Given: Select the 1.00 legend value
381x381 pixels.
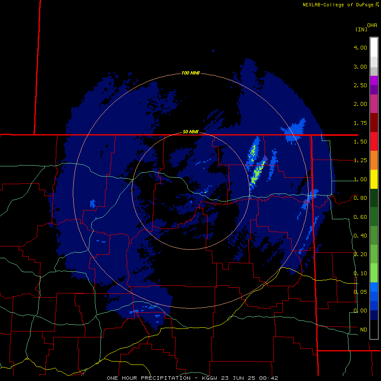Looking at the screenshot, I should (360, 179).
